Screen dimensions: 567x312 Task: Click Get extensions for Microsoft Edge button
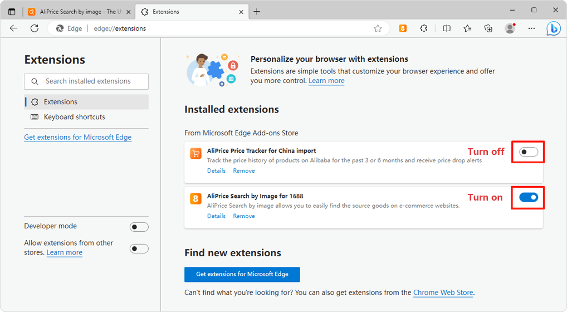(242, 274)
